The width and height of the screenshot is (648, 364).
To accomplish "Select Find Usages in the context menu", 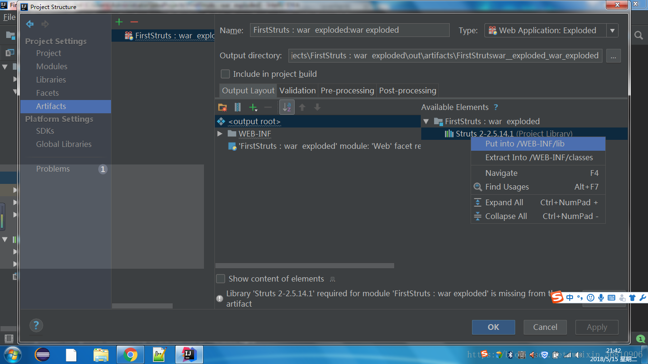I will coord(538,187).
